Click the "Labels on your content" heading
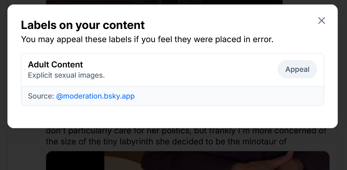 pyautogui.click(x=83, y=25)
